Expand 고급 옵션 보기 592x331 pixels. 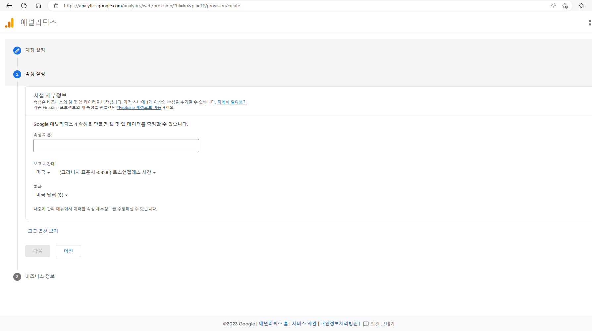tap(43, 231)
